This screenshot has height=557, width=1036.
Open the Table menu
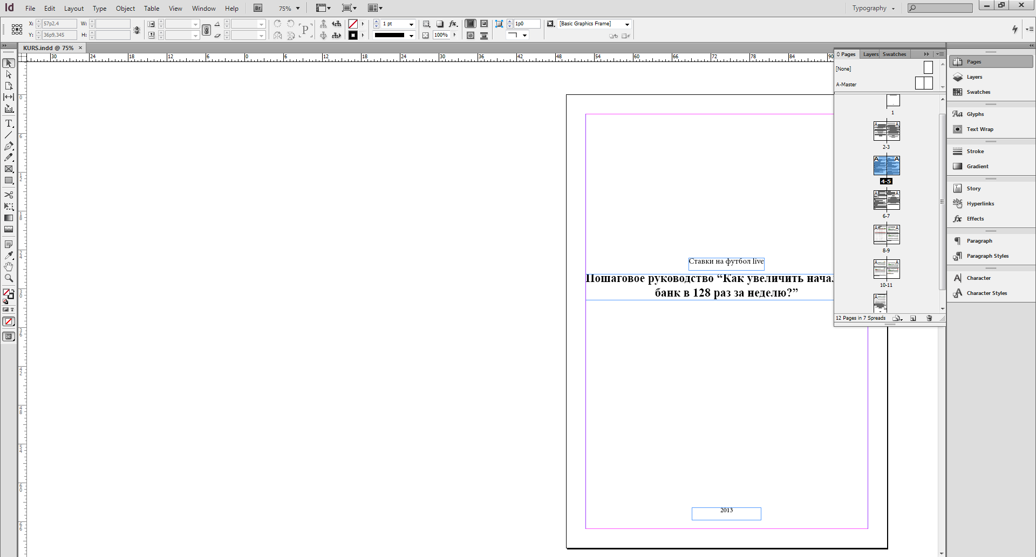(152, 9)
